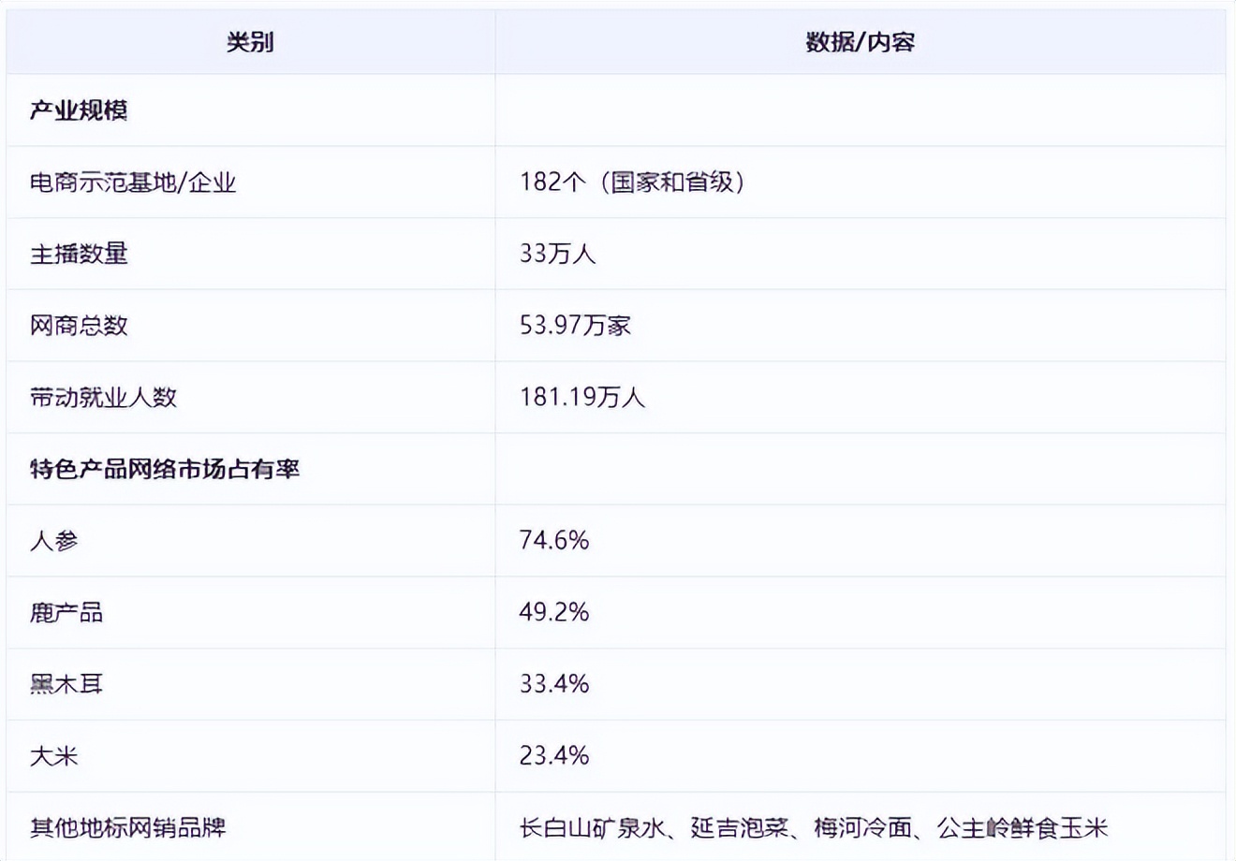The image size is (1236, 861).
Task: Select the 长白山矿泉水 brand list text
Action: (592, 827)
